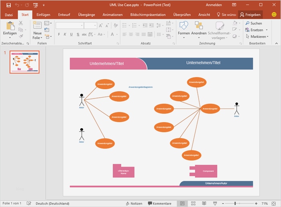
Task: Click Anmelden to sign in
Action: (214, 5)
